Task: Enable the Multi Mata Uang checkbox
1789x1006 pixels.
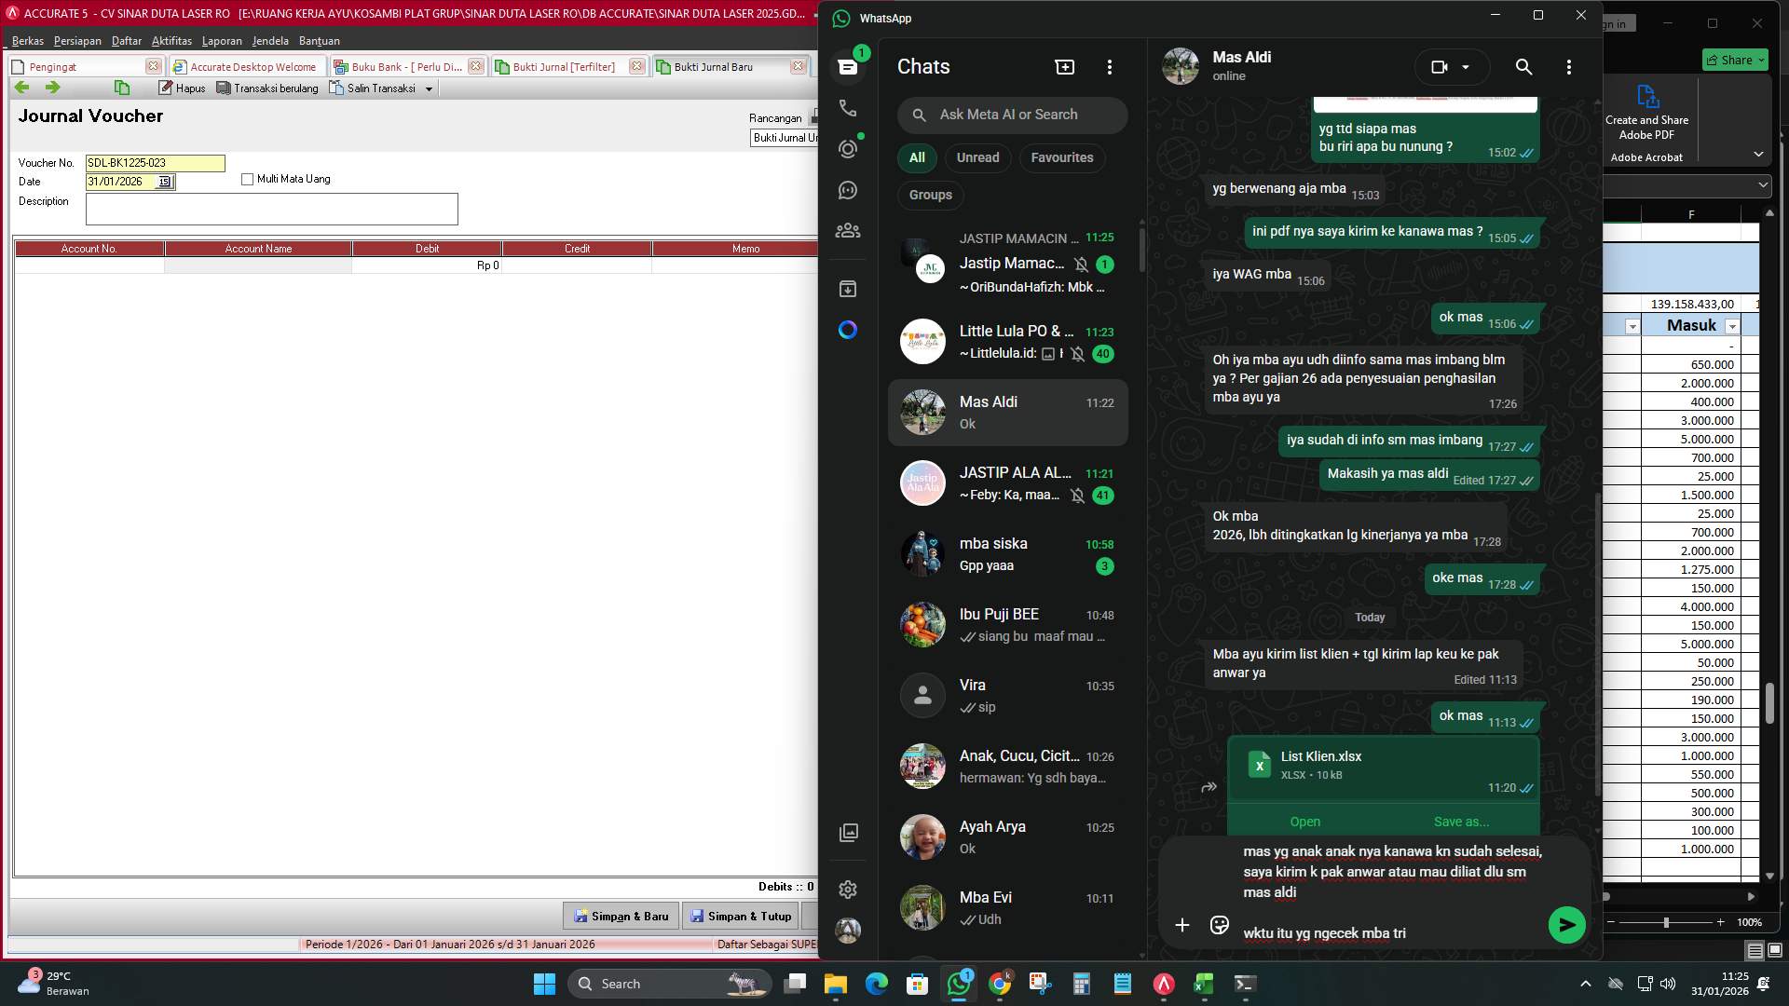Action: pos(247,179)
